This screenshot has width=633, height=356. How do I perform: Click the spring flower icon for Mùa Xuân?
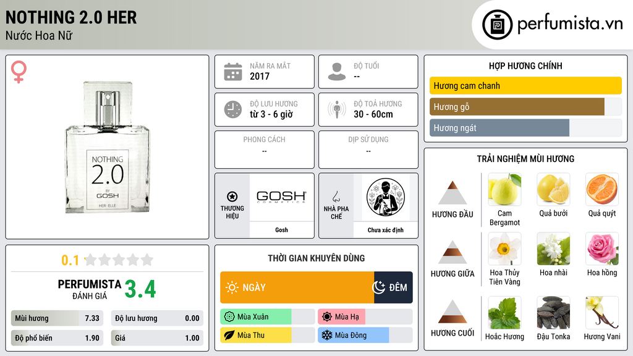pos(229,317)
